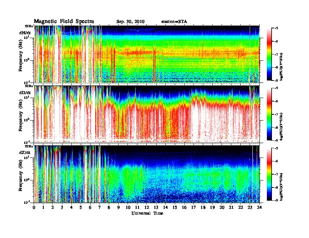Click hour 5 on the Universal Time axis
The height and width of the screenshot is (238, 309).
coord(81,208)
